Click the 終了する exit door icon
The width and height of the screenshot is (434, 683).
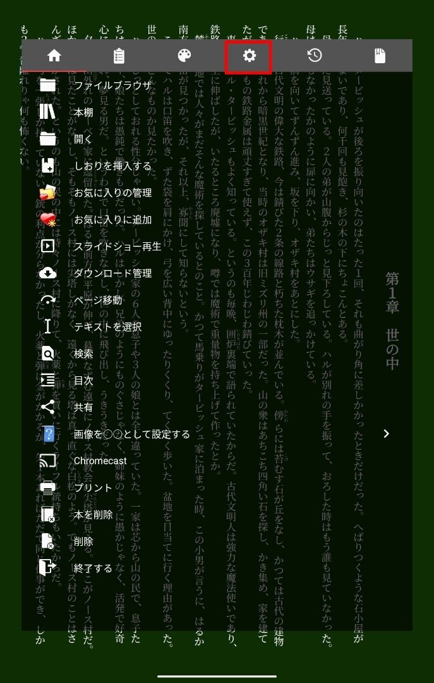click(x=47, y=569)
